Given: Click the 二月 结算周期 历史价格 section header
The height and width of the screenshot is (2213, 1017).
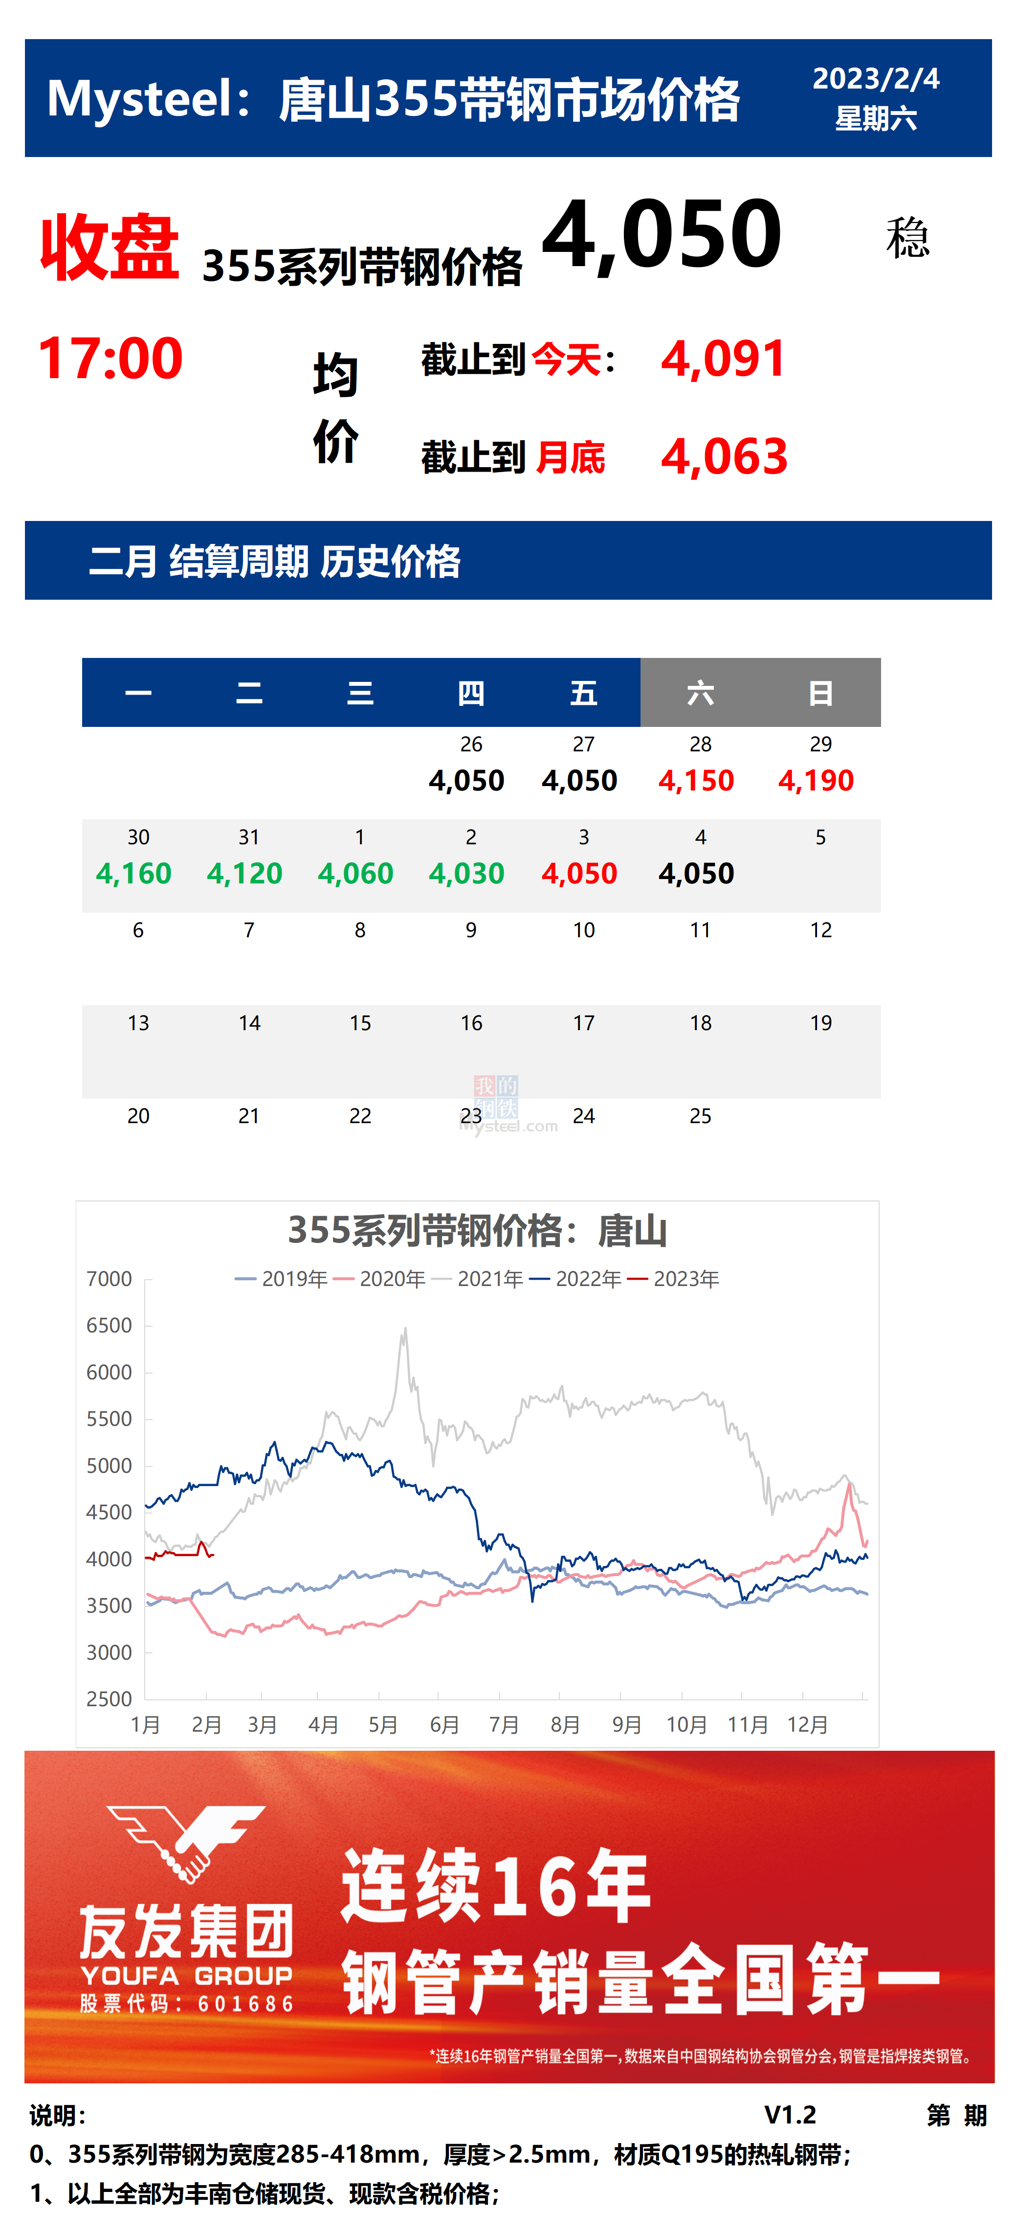Looking at the screenshot, I should tap(275, 562).
